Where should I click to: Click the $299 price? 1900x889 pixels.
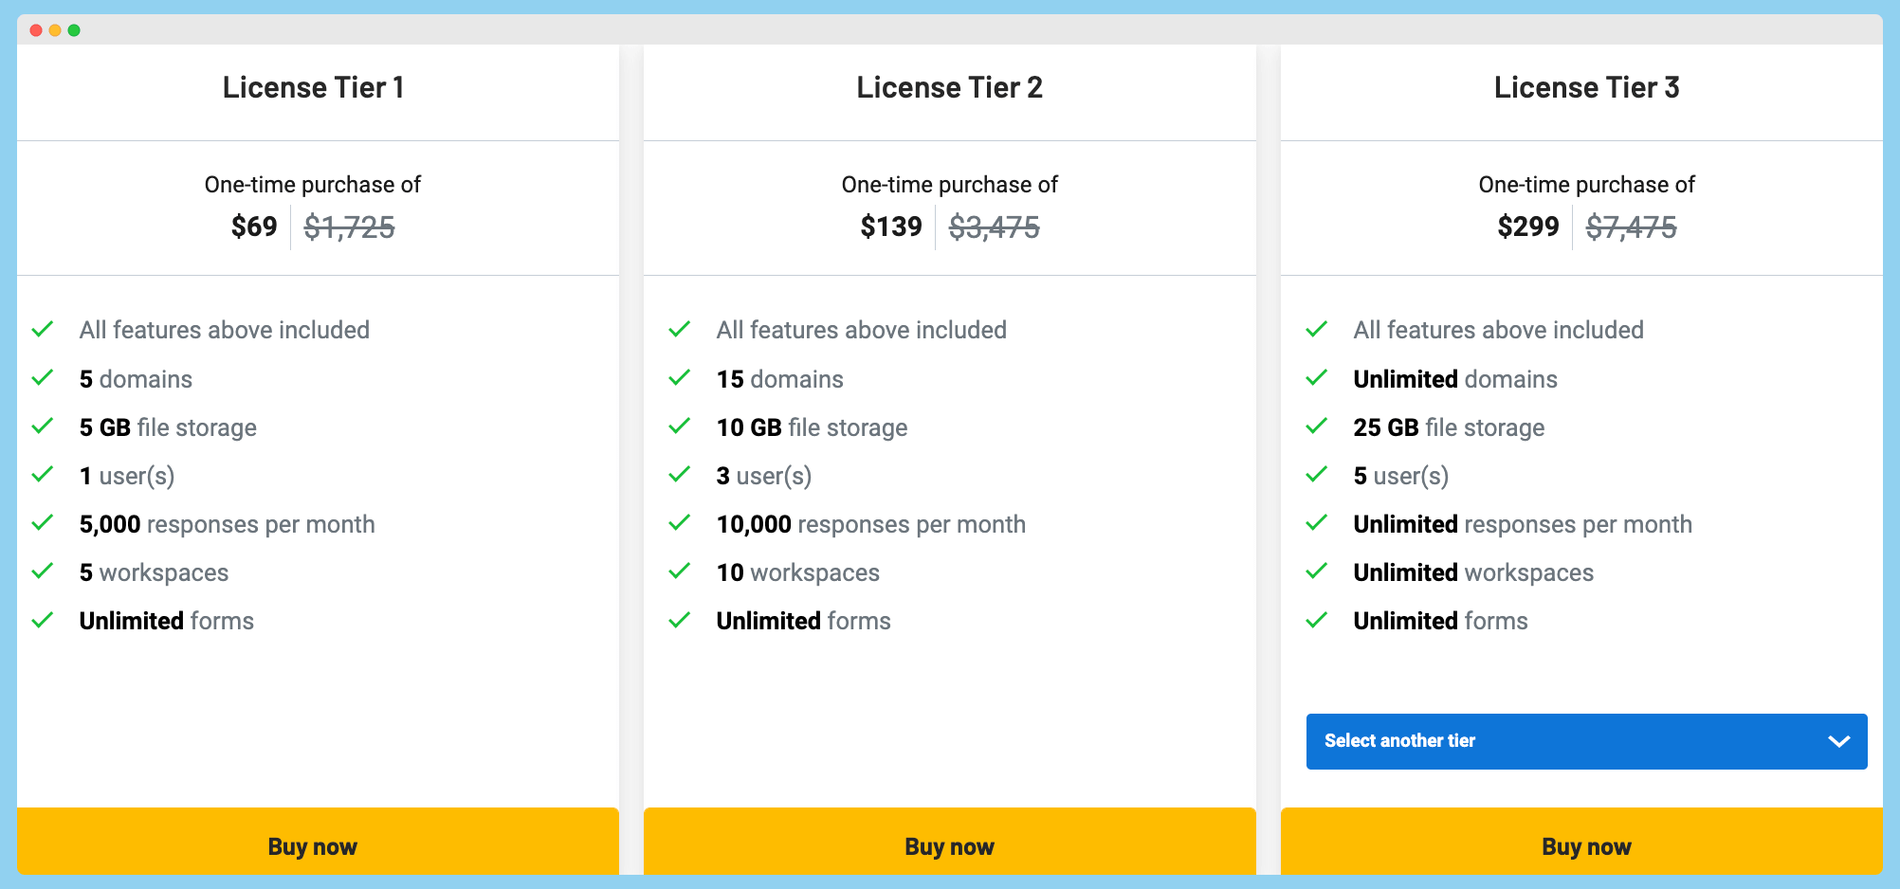tap(1528, 227)
